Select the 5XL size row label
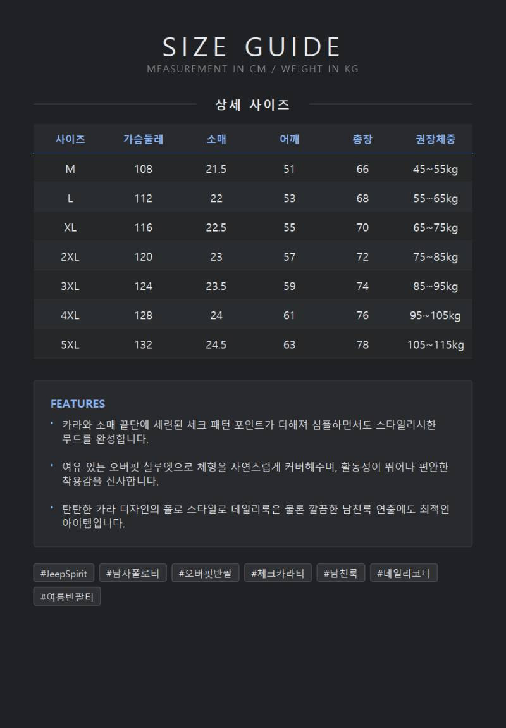This screenshot has width=506, height=728. pyautogui.click(x=70, y=344)
